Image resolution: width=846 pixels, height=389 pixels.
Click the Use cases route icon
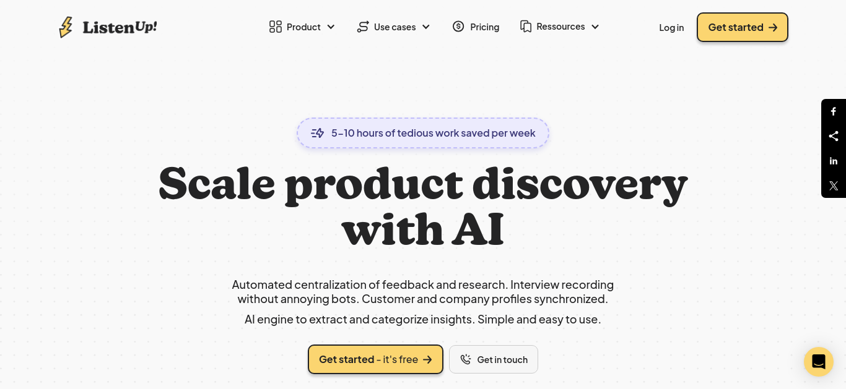363,27
